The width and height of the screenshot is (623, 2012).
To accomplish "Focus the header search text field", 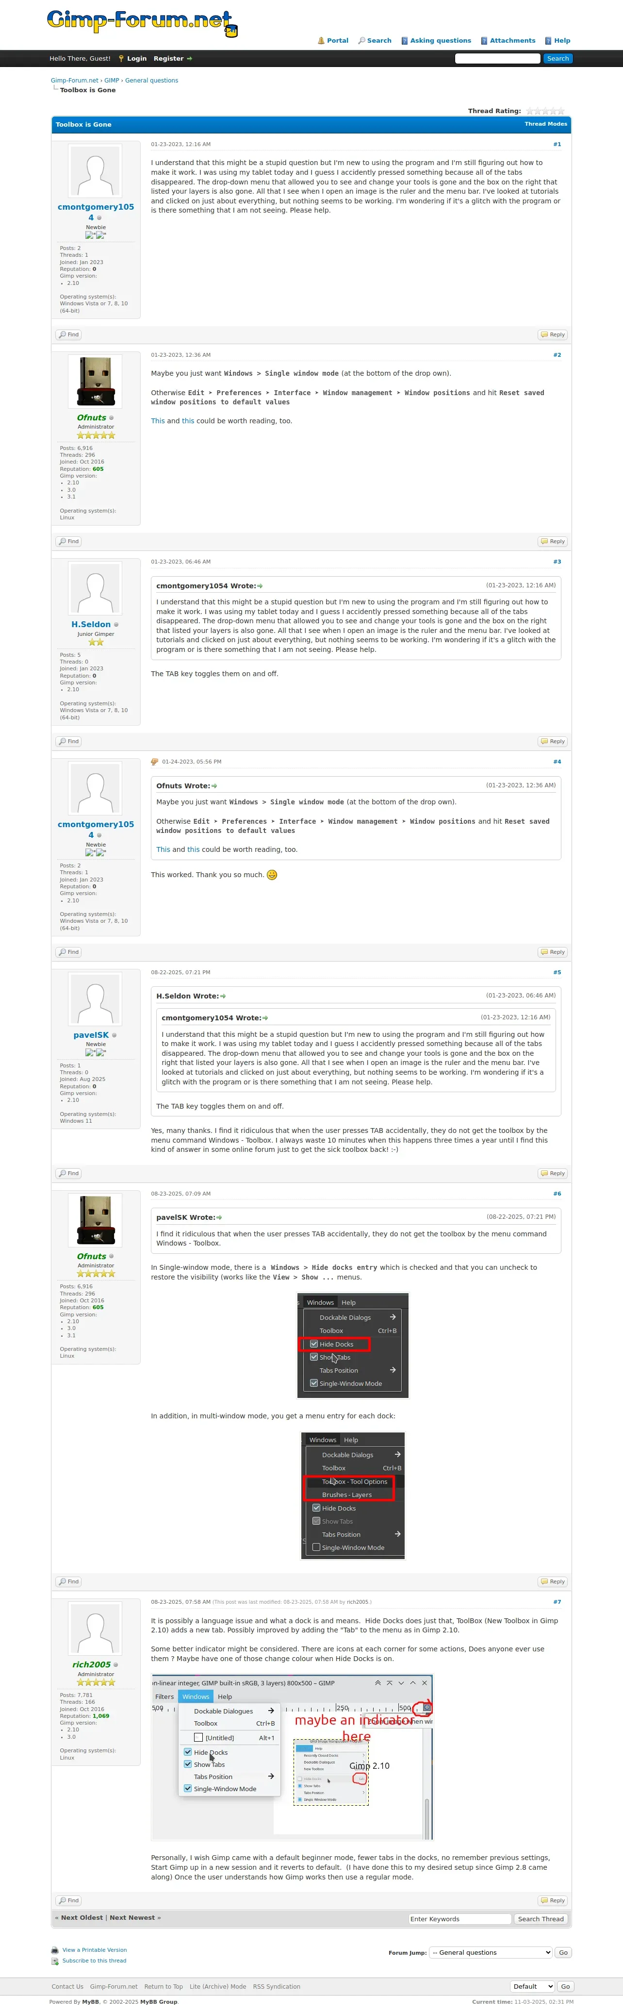I will (497, 59).
